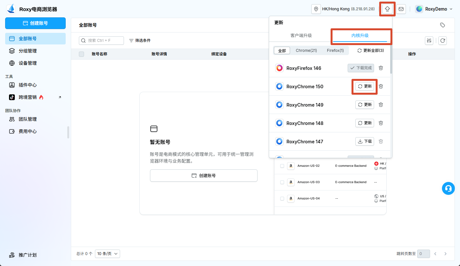Download RoxyChrome 147 kernel
The width and height of the screenshot is (460, 266).
(365, 141)
